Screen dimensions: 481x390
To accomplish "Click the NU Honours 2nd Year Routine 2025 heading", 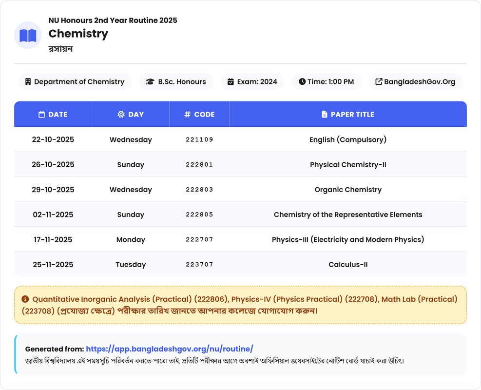I will (113, 20).
